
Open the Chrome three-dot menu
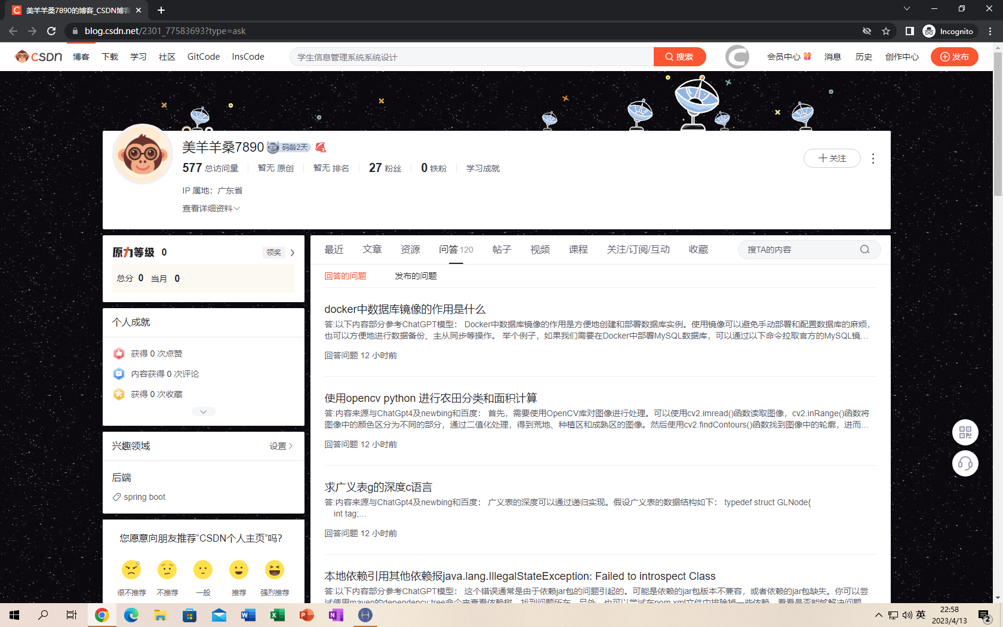click(x=990, y=31)
